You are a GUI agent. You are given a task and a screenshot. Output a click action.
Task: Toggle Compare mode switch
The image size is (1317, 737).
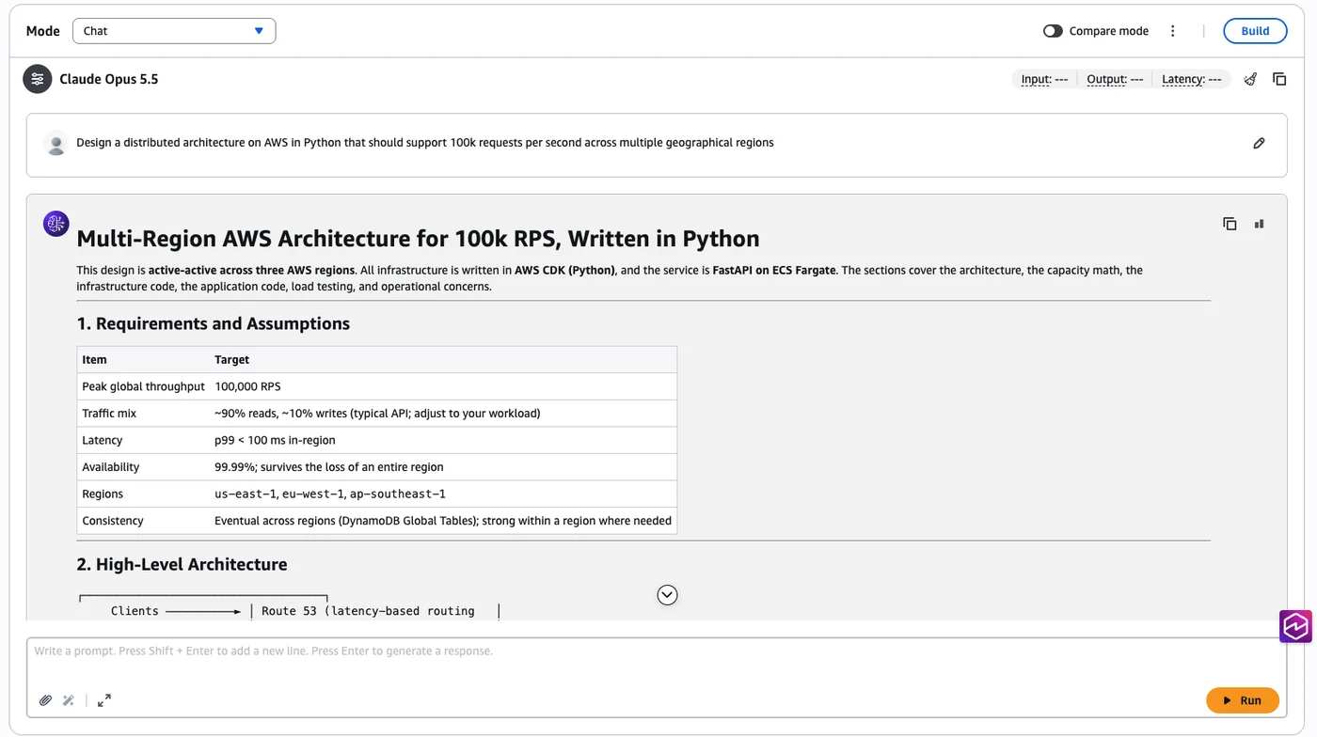pyautogui.click(x=1053, y=31)
